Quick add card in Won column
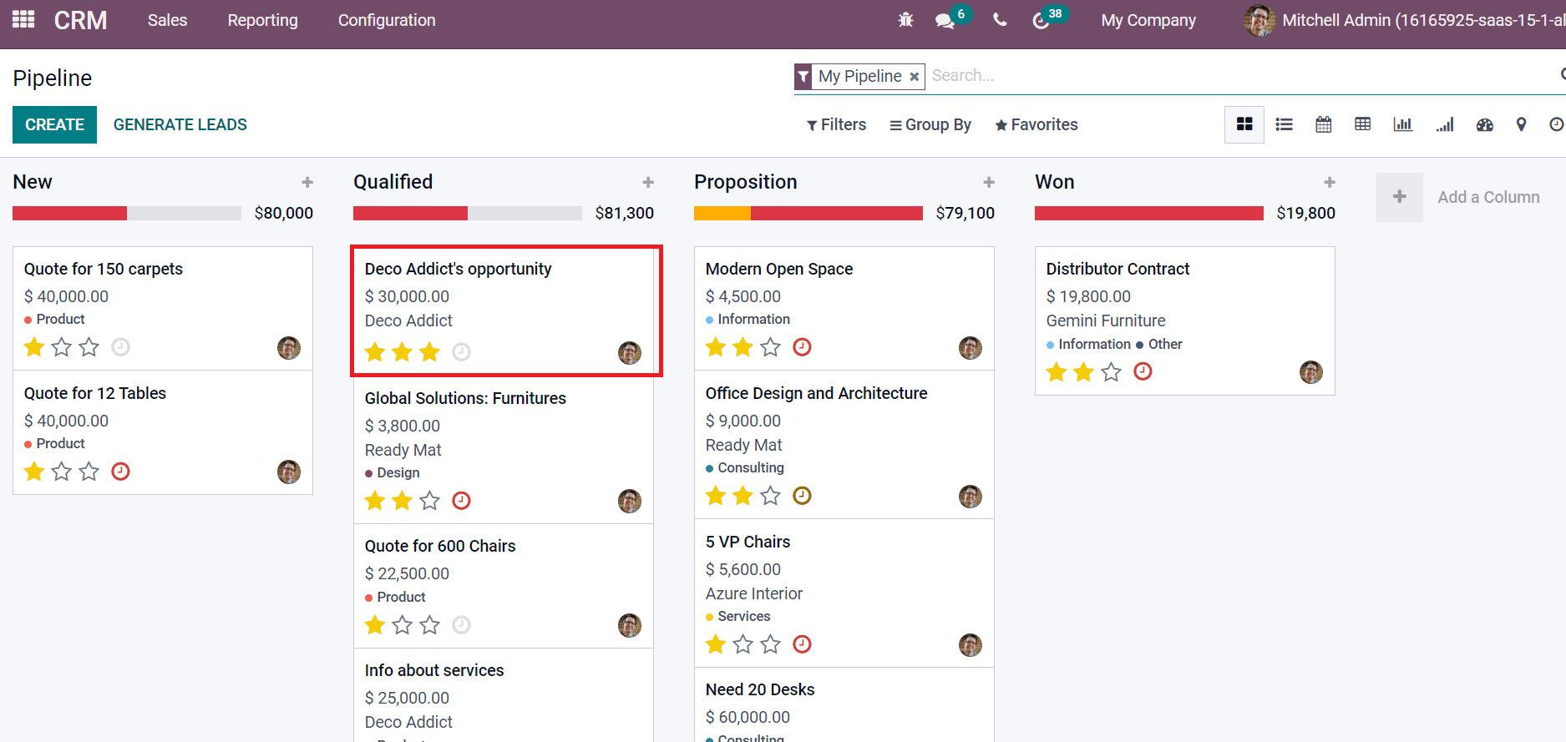This screenshot has width=1566, height=742. click(x=1330, y=182)
